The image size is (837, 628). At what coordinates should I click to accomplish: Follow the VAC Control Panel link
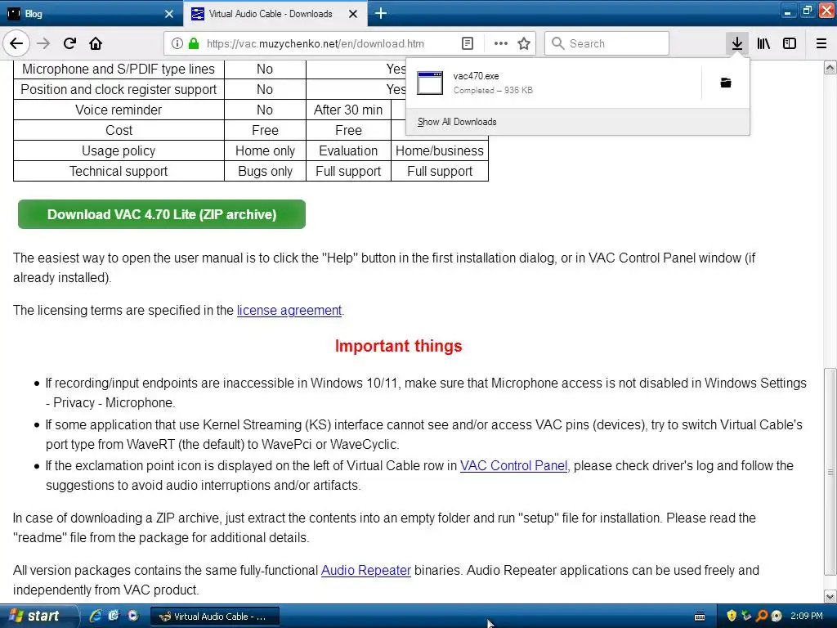click(513, 465)
